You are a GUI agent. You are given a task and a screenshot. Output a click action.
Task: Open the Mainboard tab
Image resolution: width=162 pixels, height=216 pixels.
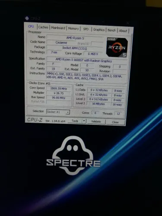click(58, 28)
